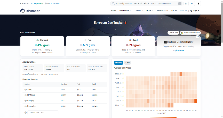This screenshot has width=223, height=118.
Task: Switch to the Chart tab
Action: click(128, 63)
